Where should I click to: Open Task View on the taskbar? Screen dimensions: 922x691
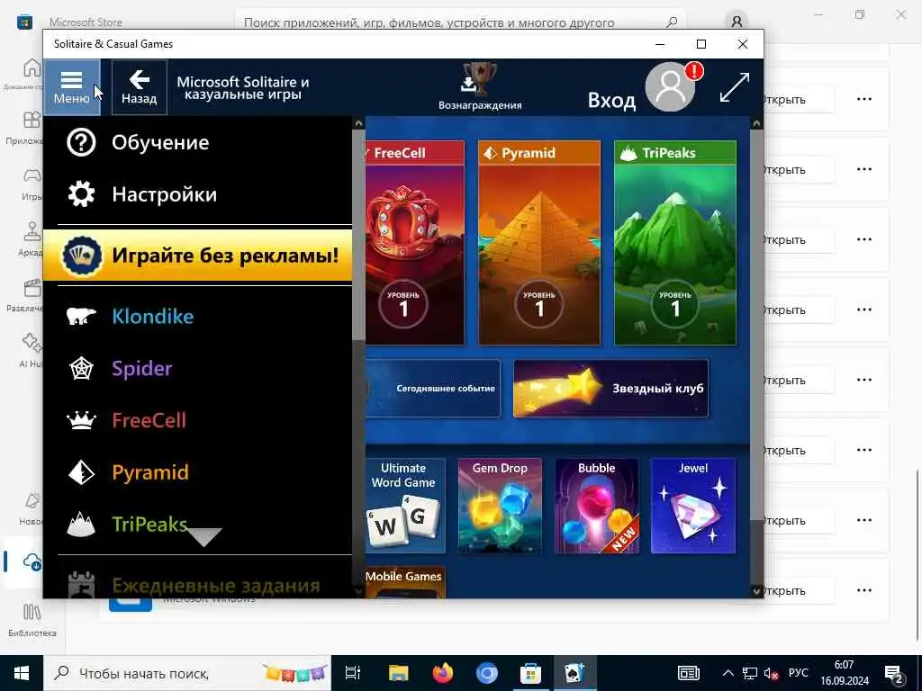coord(352,673)
